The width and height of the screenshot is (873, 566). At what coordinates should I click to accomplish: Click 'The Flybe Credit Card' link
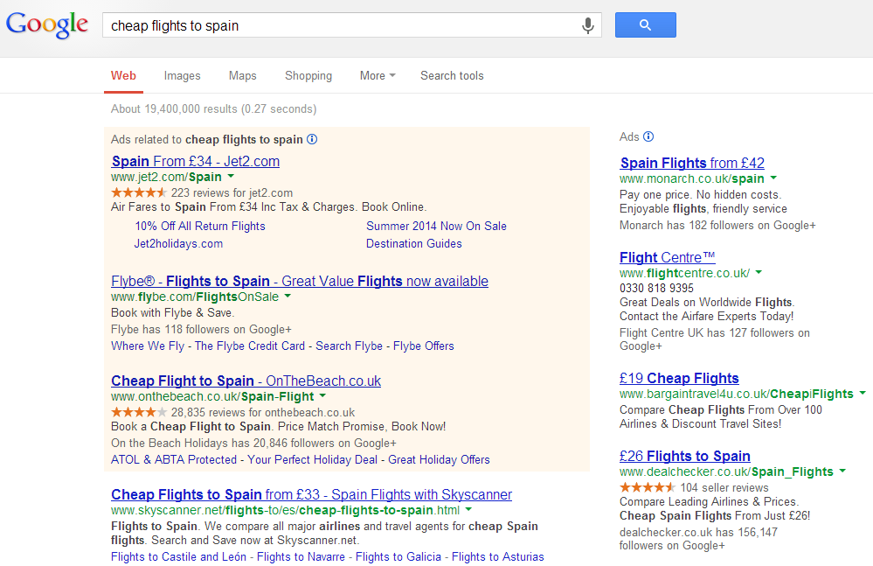point(250,346)
